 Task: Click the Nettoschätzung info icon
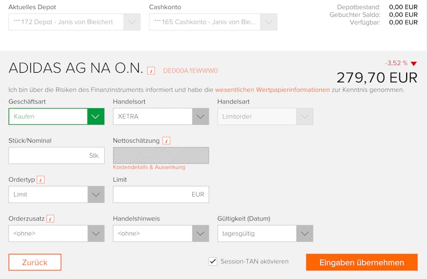coord(167,141)
